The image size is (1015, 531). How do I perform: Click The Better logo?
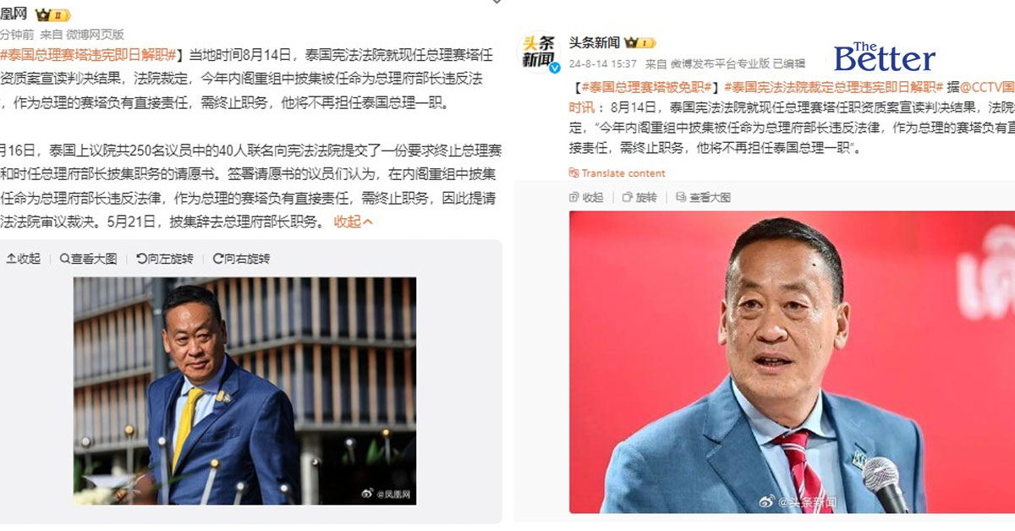(885, 56)
